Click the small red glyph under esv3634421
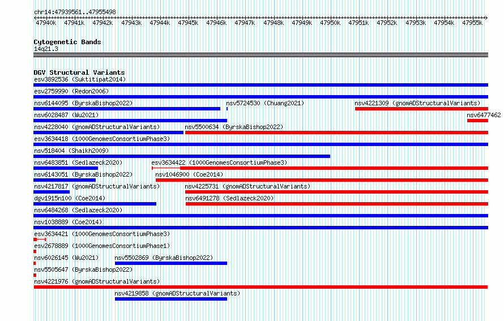 pyautogui.click(x=40, y=239)
